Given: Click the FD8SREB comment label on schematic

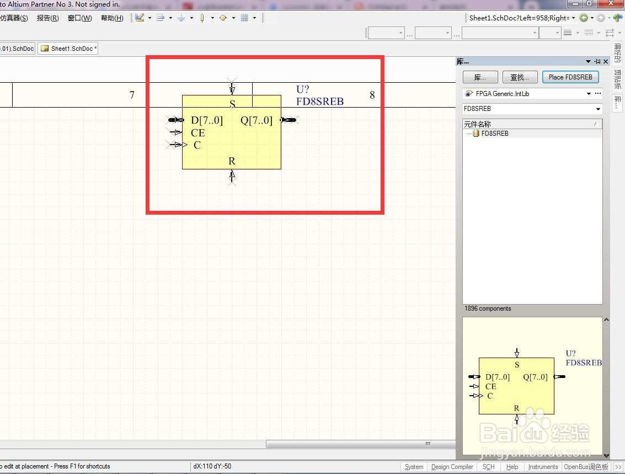Looking at the screenshot, I should click(x=320, y=102).
